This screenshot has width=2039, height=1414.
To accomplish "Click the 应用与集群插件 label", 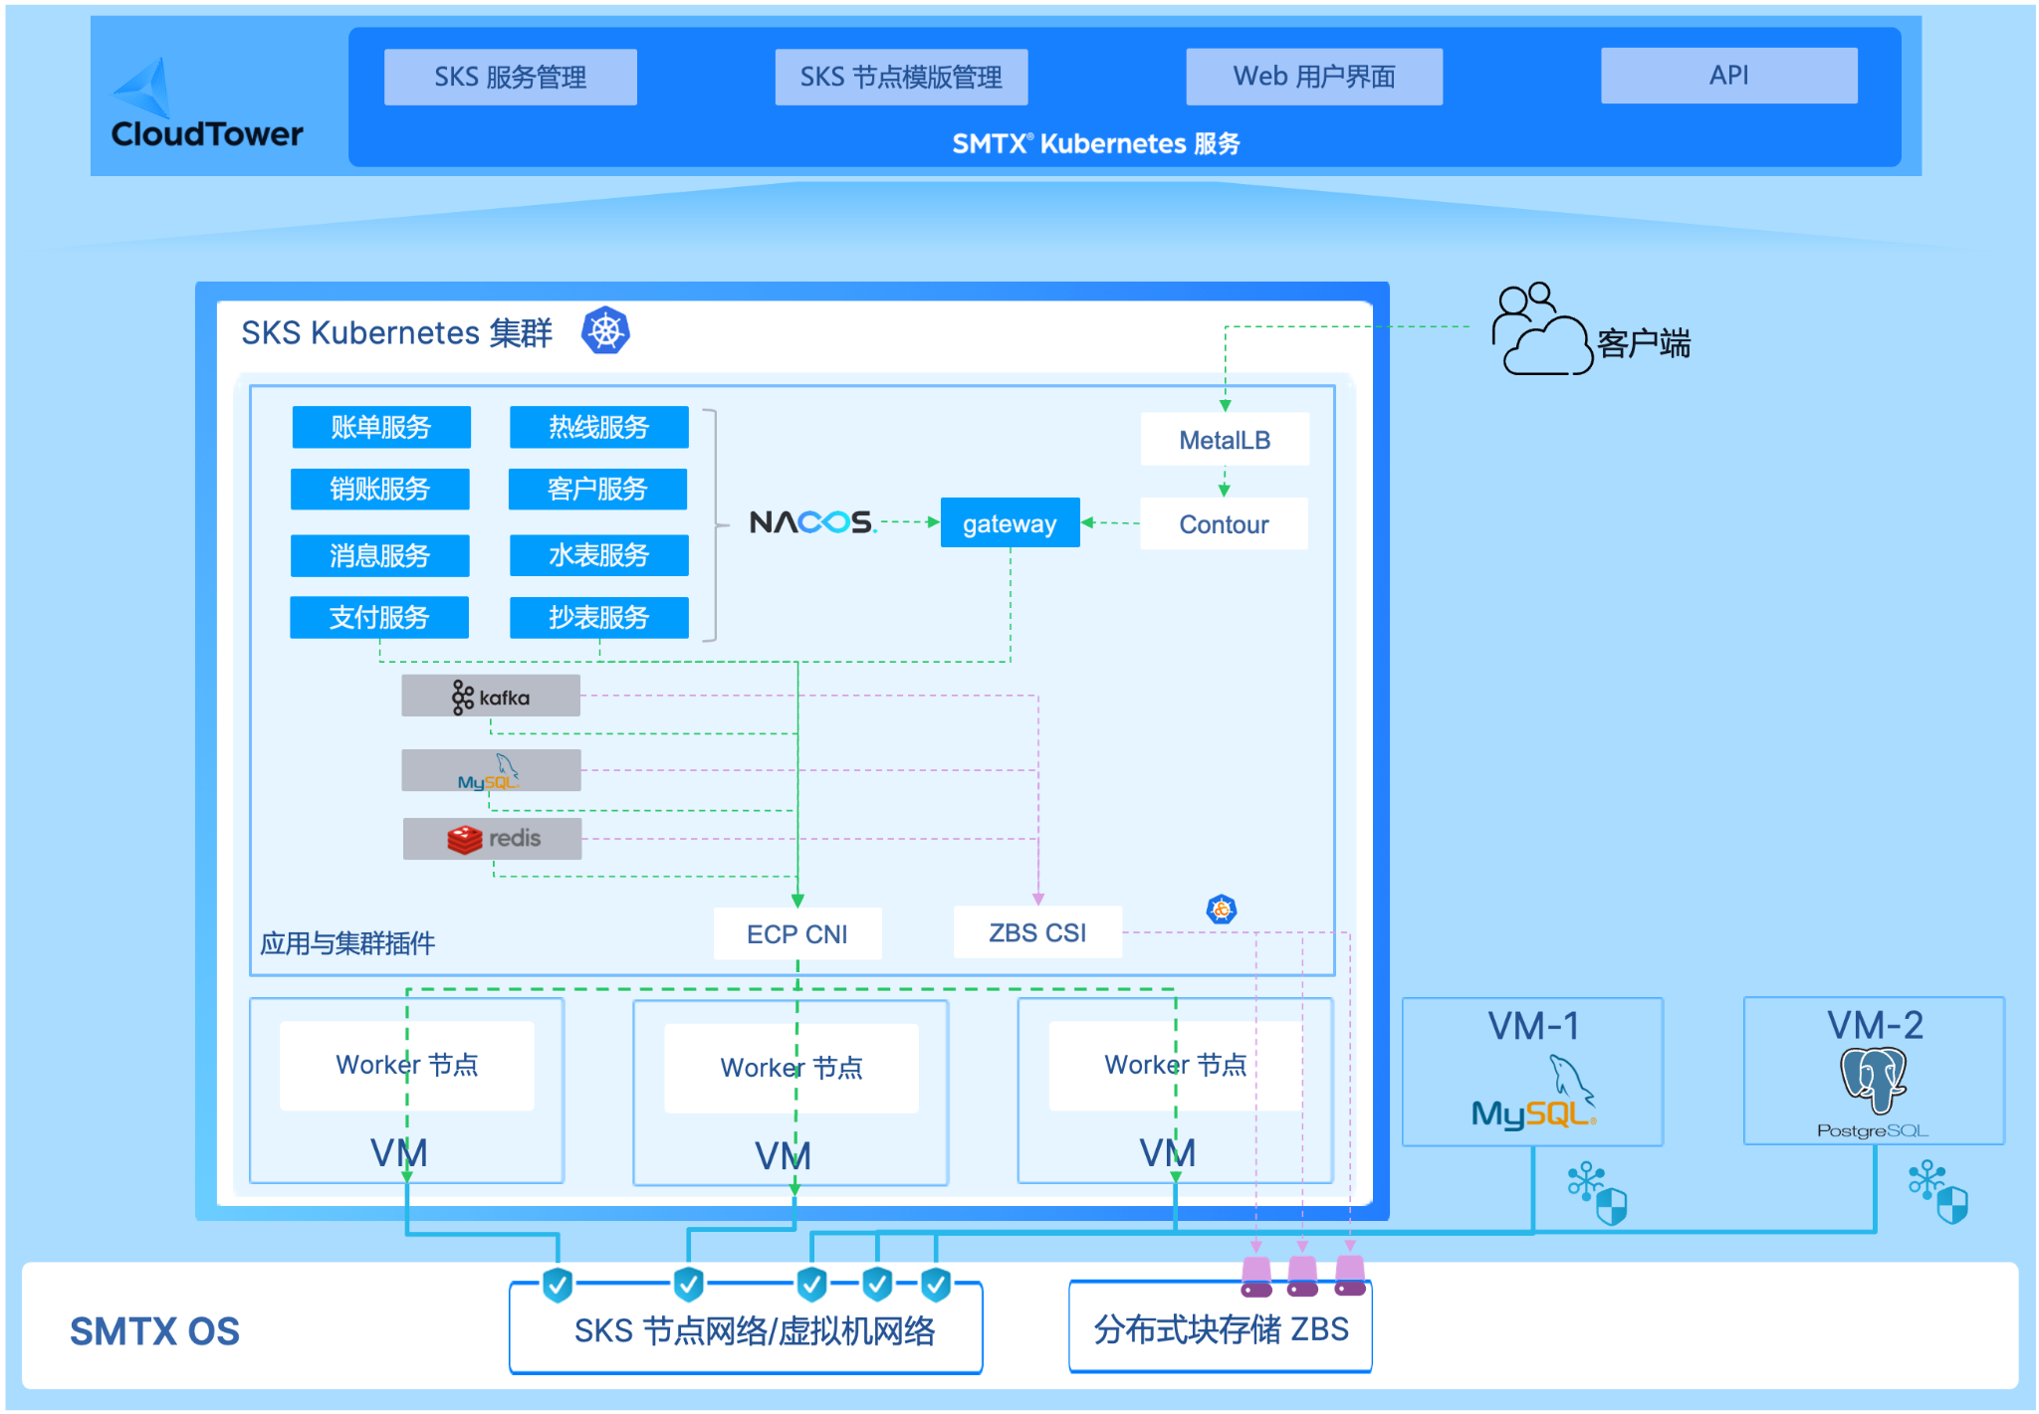I will pos(347,943).
